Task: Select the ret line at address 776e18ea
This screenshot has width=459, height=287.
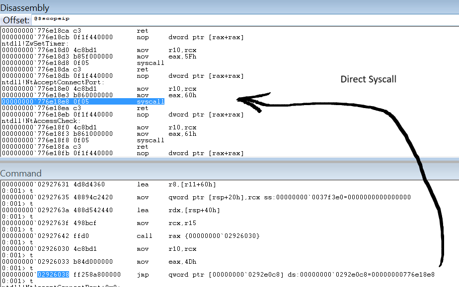Action: point(75,108)
